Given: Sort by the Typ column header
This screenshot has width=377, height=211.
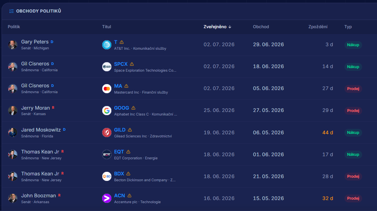Looking at the screenshot, I should pos(348,27).
